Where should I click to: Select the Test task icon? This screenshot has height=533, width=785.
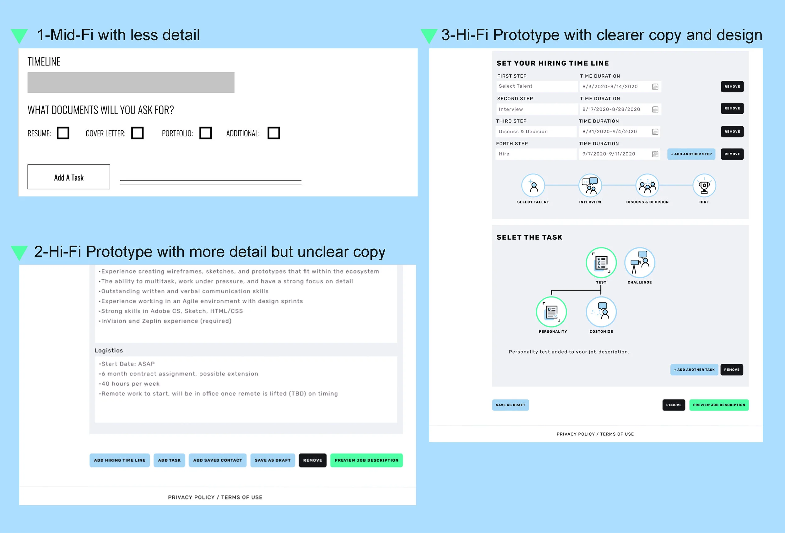(x=601, y=263)
